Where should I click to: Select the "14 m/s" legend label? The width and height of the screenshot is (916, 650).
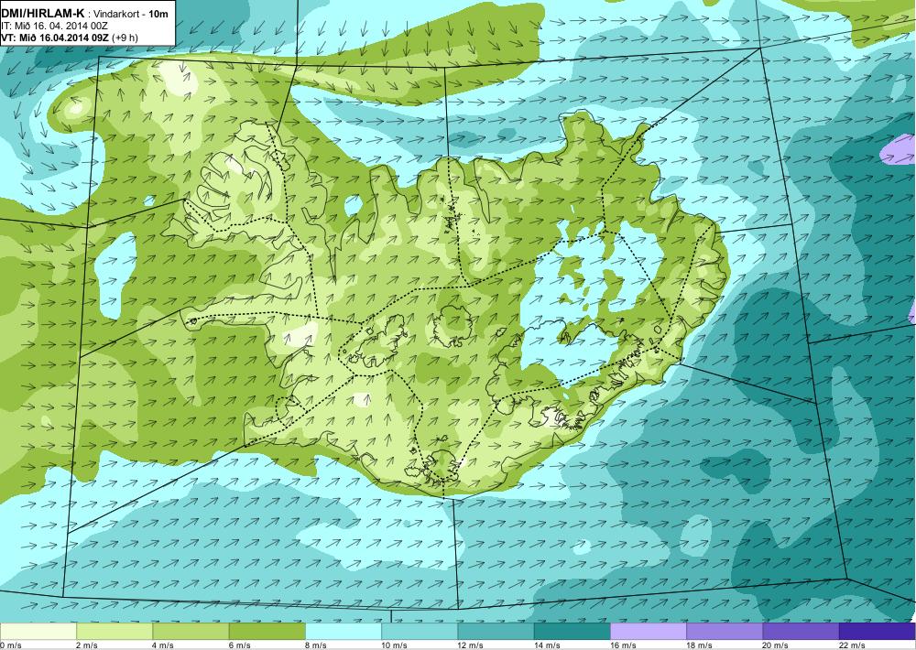547,645
